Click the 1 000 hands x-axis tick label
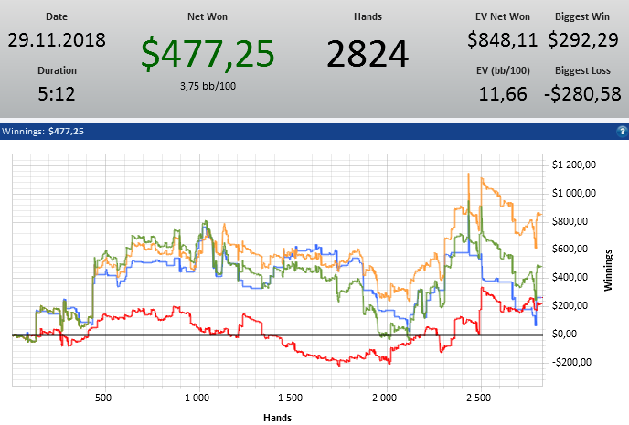Image resolution: width=629 pixels, height=425 pixels. (x=197, y=398)
